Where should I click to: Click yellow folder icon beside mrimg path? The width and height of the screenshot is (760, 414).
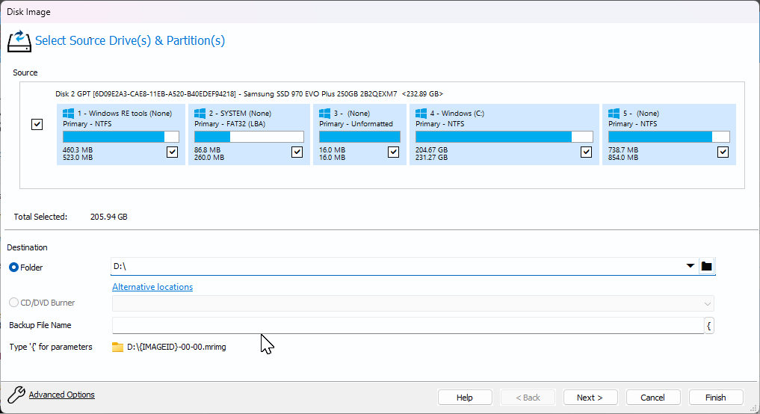click(118, 347)
